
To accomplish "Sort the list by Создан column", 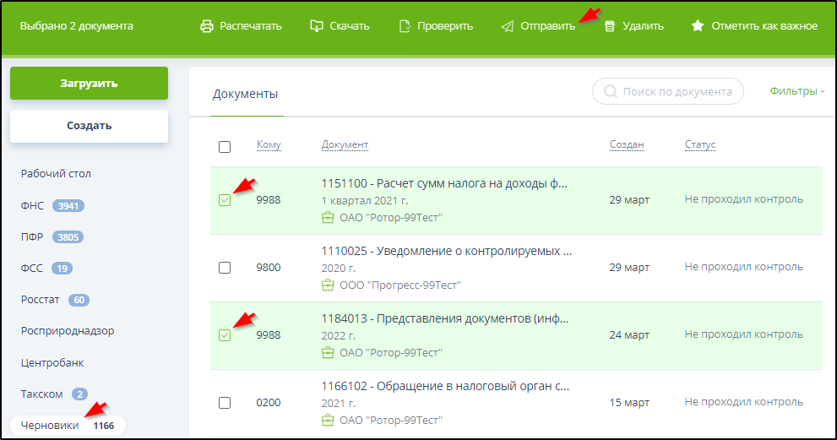I will [x=627, y=145].
